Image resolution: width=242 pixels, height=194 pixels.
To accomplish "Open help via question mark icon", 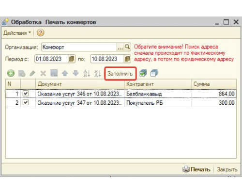I will point(40,33).
